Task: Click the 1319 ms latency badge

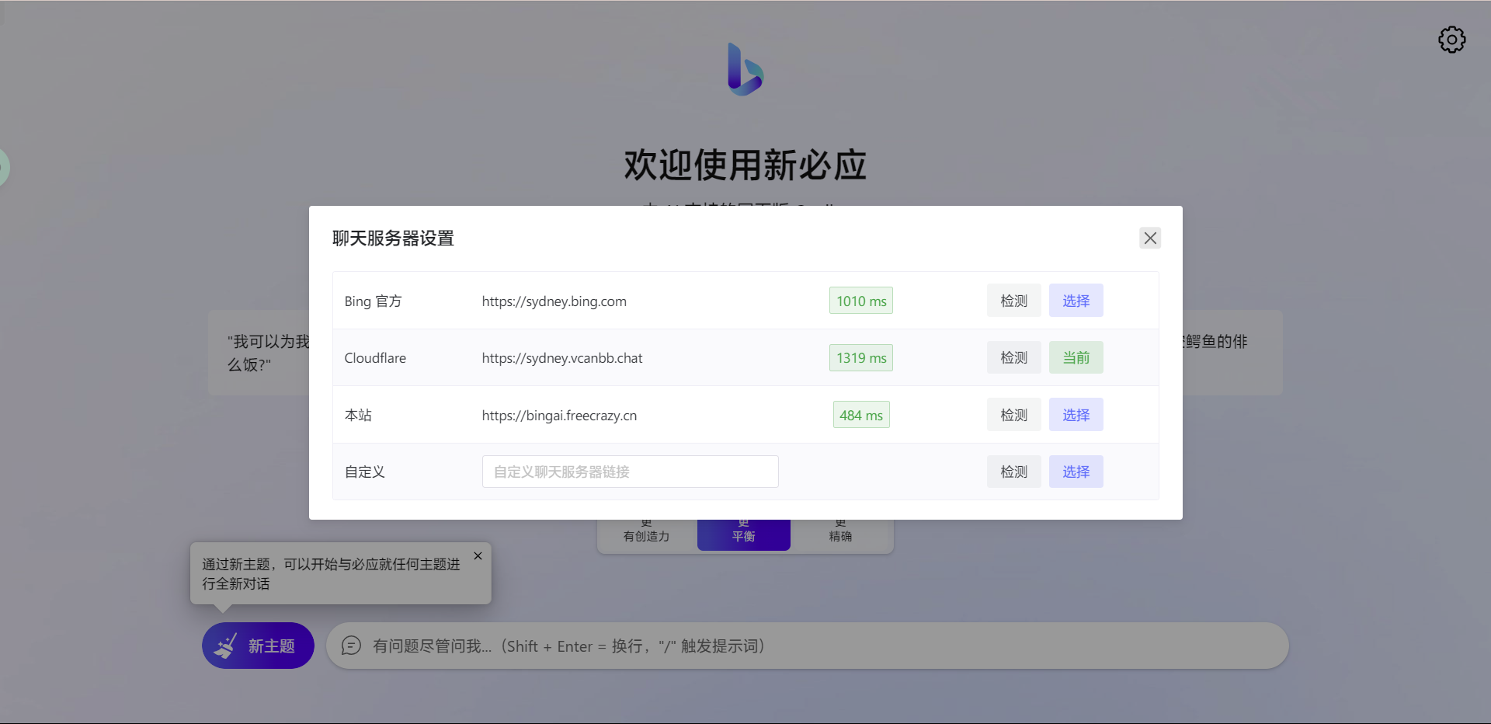Action: 860,357
